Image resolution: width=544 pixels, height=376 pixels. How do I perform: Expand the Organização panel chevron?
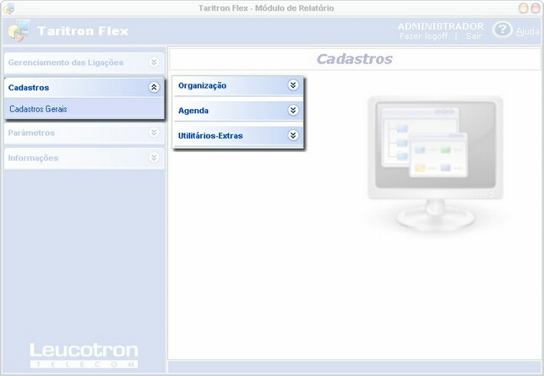pos(293,85)
